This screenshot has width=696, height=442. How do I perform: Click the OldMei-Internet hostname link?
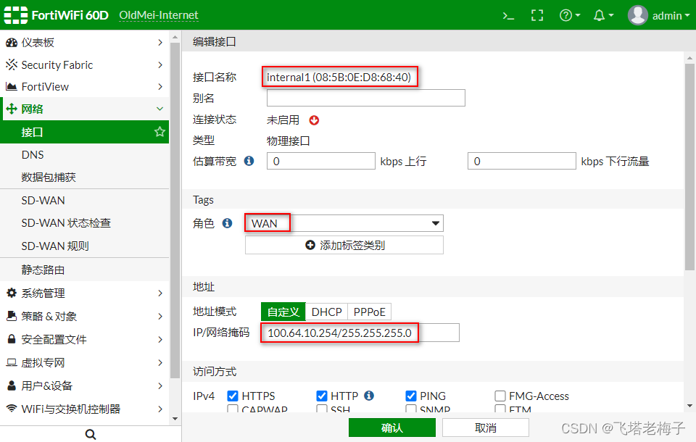(x=159, y=15)
